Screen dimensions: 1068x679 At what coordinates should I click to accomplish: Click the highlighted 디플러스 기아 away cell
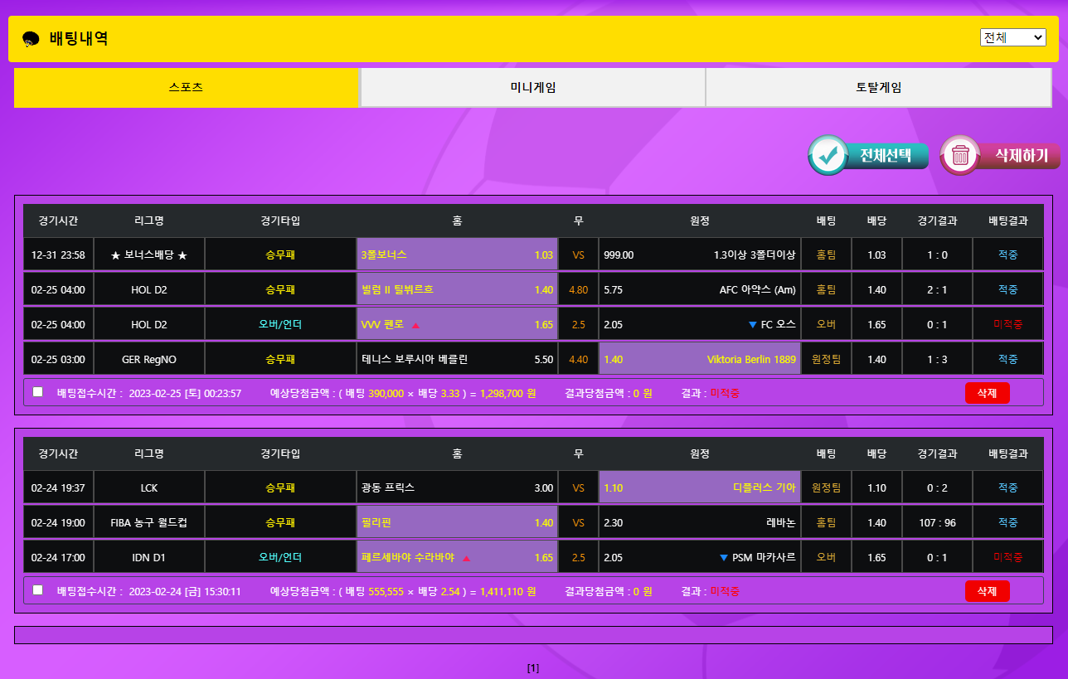[699, 487]
